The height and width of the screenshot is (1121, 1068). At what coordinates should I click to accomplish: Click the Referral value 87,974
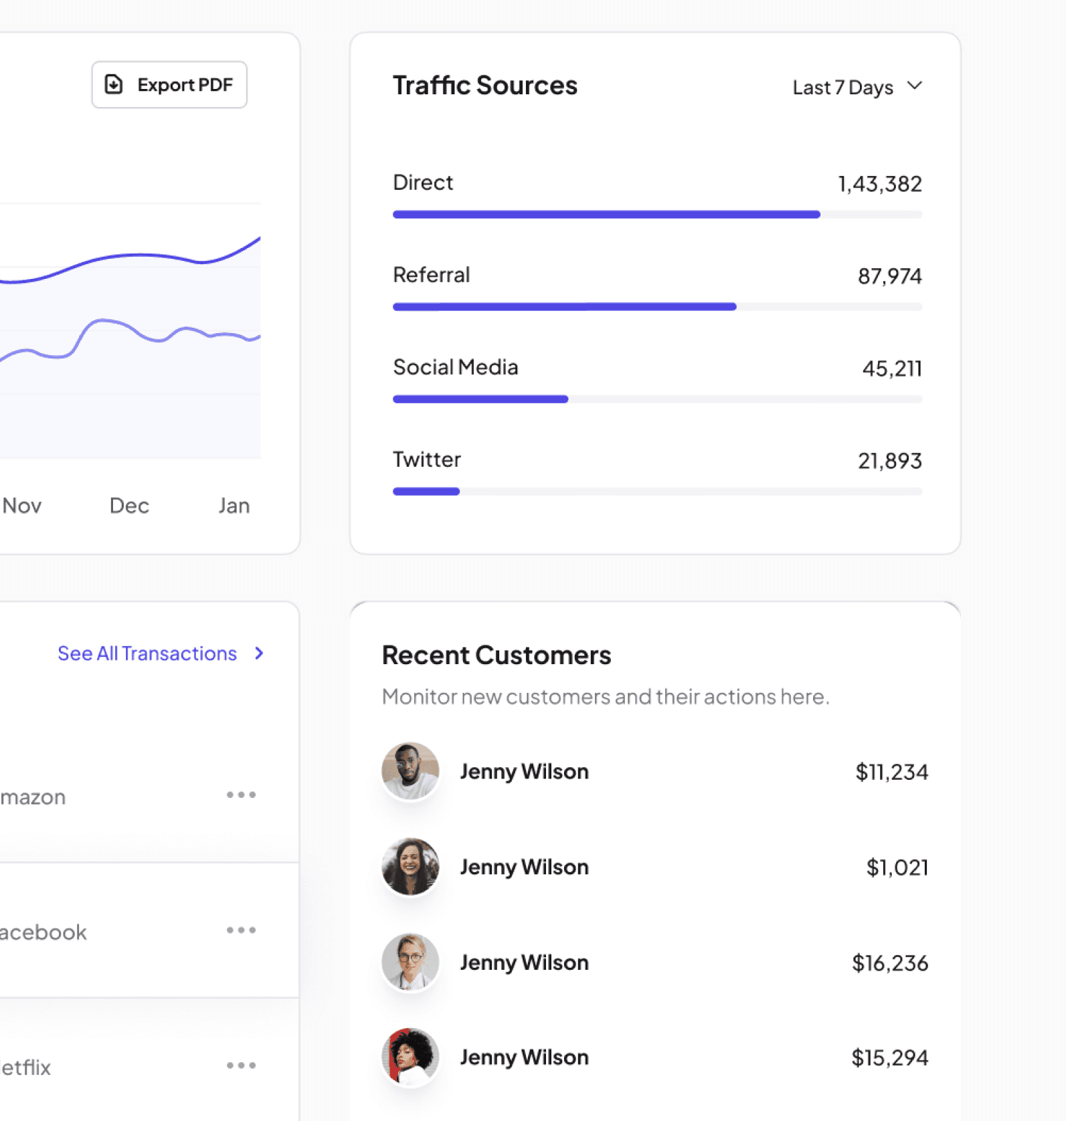(x=890, y=276)
